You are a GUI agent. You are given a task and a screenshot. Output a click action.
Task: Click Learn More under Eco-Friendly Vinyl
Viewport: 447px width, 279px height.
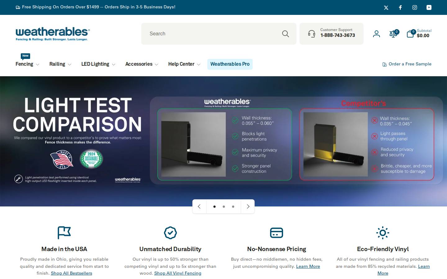[424, 266]
